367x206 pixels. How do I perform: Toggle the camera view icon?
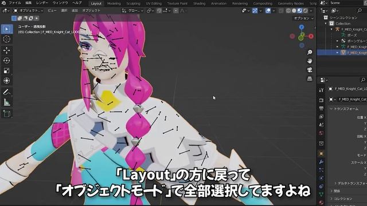pos(310,70)
